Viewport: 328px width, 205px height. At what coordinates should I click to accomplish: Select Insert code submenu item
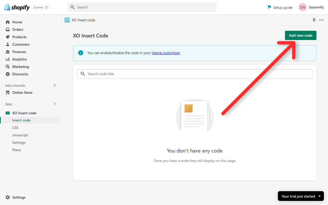31,120
